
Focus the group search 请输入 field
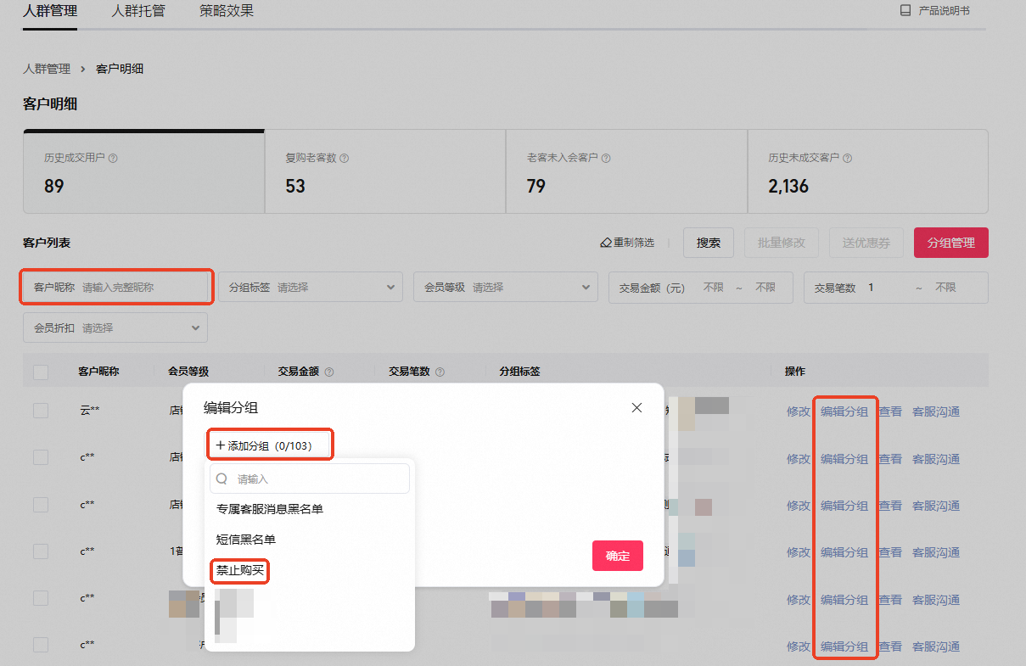point(310,479)
